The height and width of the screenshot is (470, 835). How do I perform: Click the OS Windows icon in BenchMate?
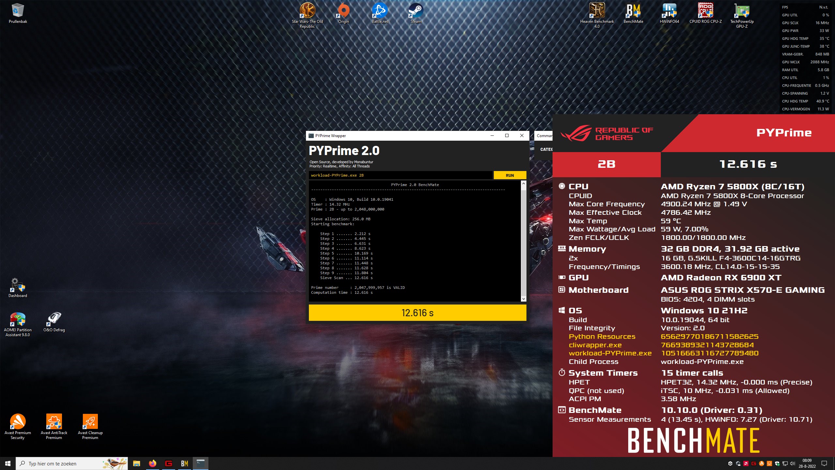[x=562, y=310]
